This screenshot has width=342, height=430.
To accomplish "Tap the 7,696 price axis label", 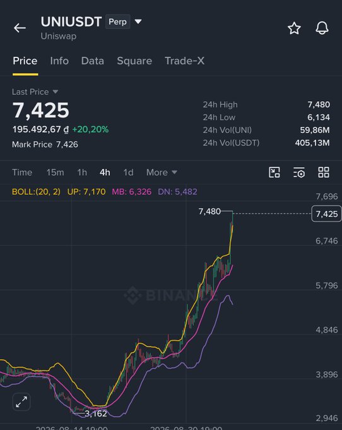I will point(327,197).
